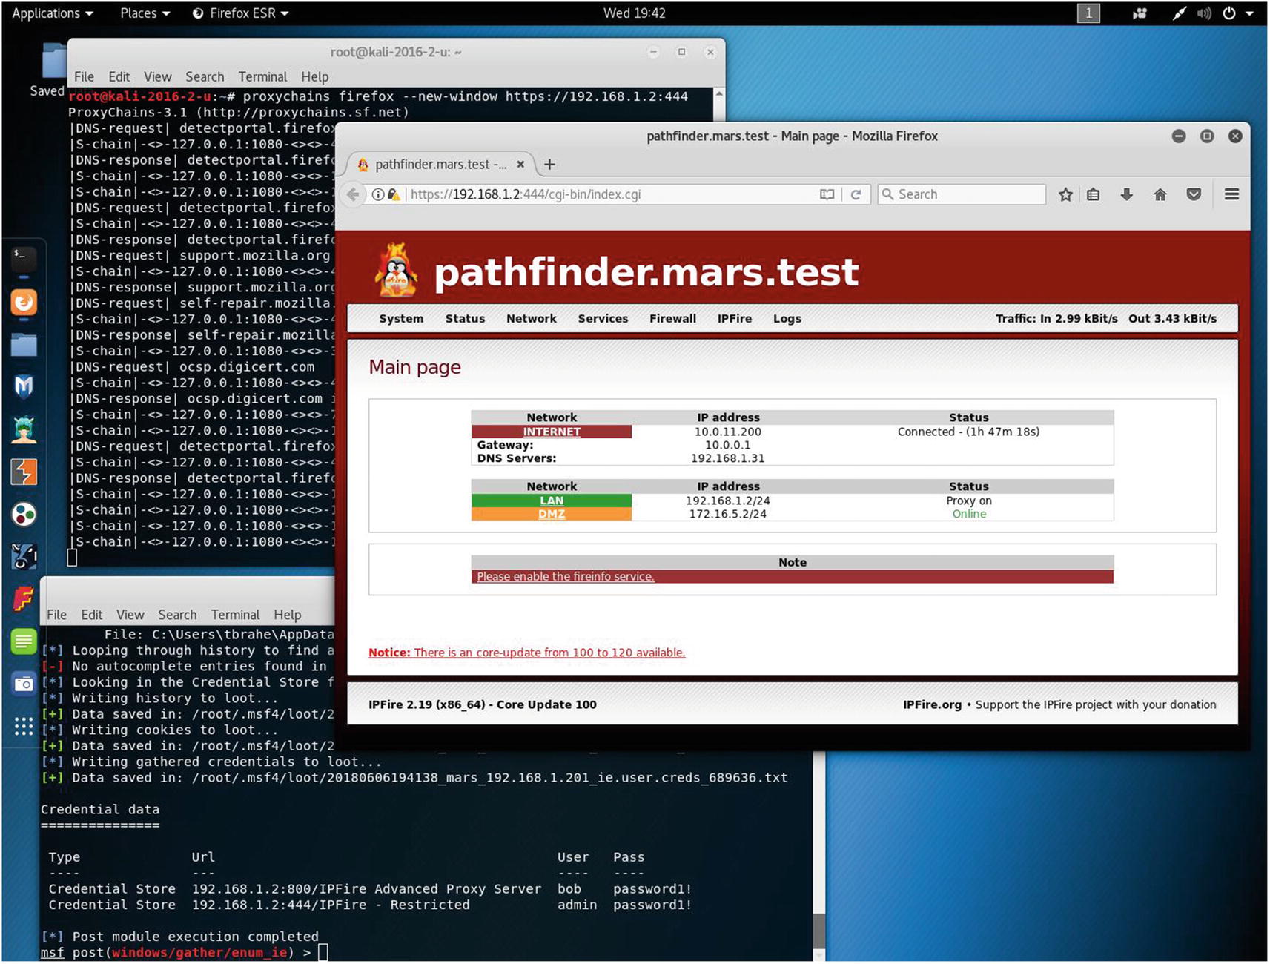Open File menu in msf terminal window
Screen dimensions: 1270x964
point(56,615)
